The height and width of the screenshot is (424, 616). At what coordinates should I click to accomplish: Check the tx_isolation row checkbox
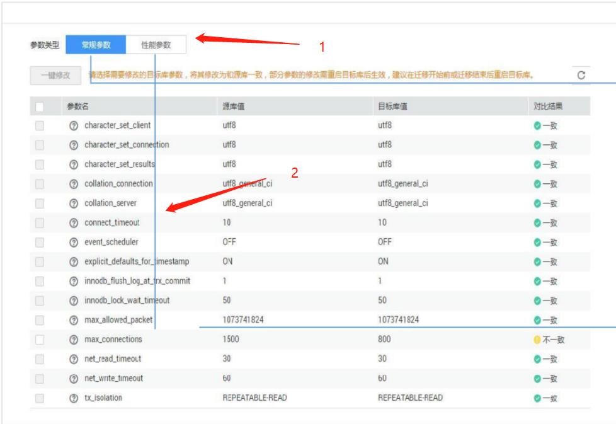(x=40, y=398)
